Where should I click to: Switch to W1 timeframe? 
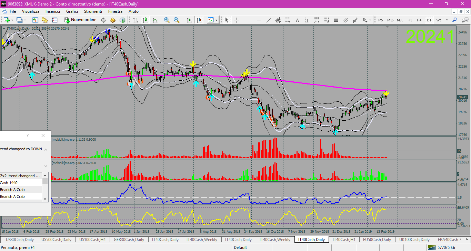(x=439, y=20)
